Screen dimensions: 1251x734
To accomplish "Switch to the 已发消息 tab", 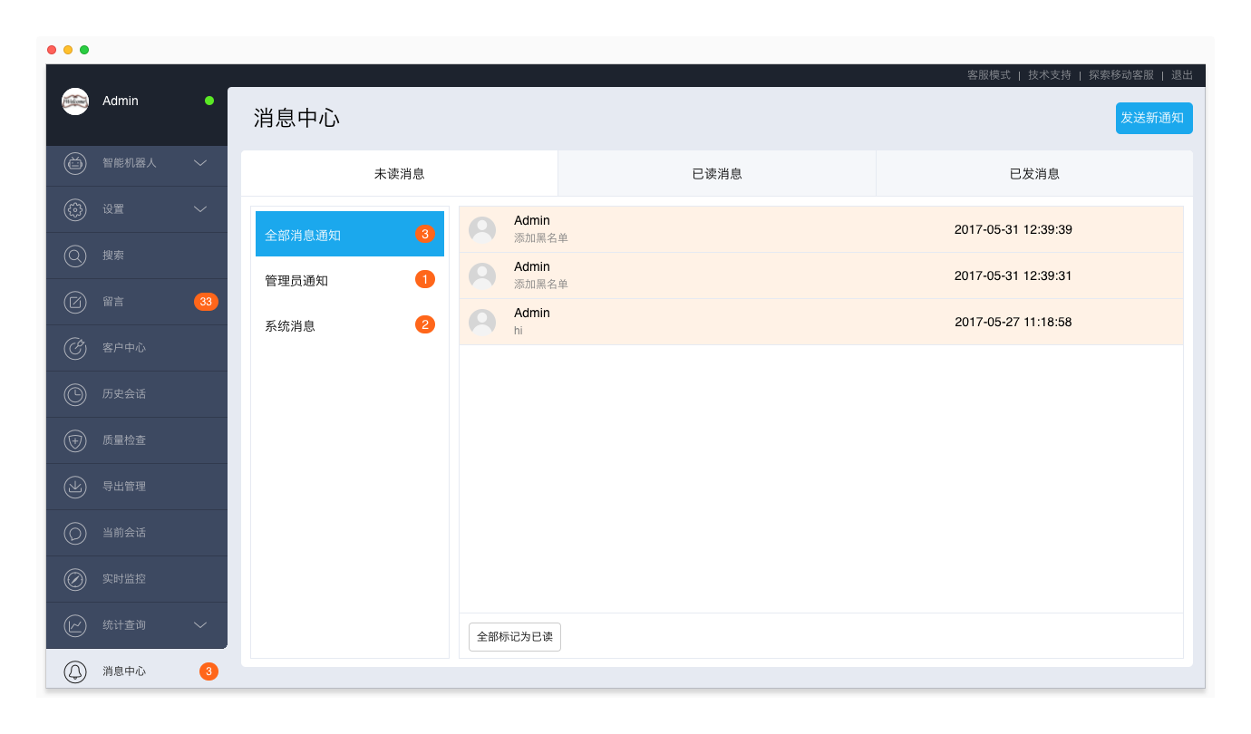I will [x=1034, y=174].
